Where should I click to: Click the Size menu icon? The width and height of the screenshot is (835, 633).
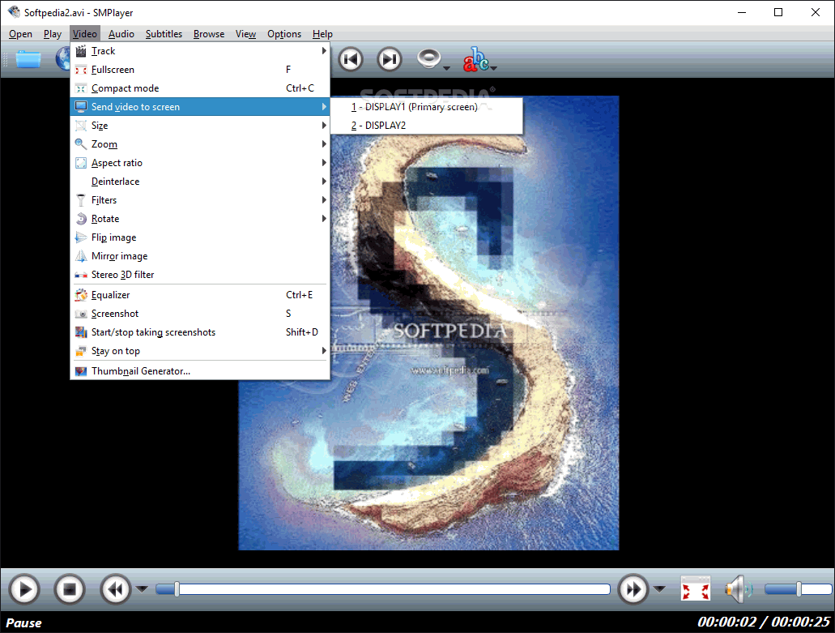[x=81, y=126]
